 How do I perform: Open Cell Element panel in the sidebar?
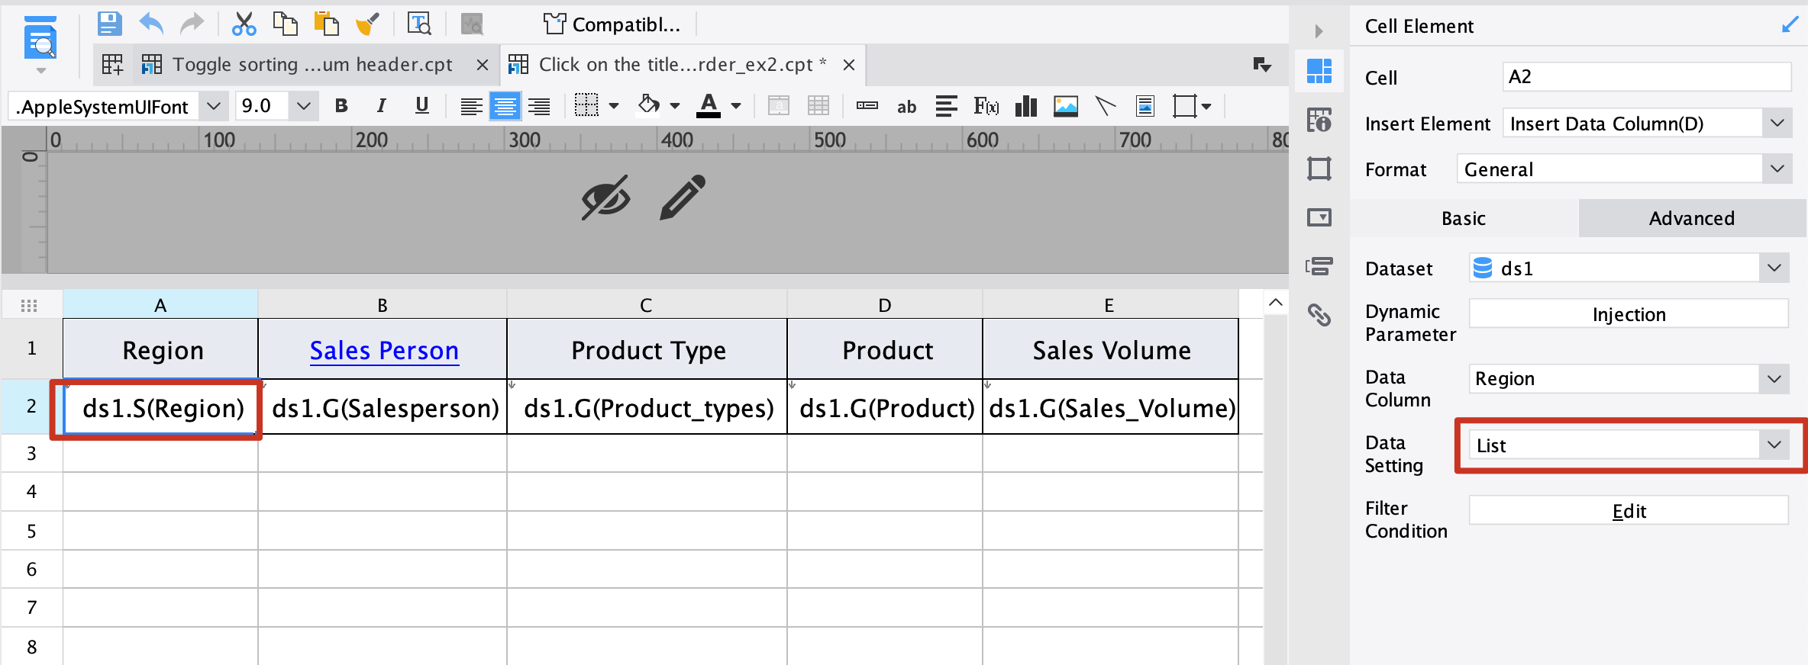tap(1319, 71)
